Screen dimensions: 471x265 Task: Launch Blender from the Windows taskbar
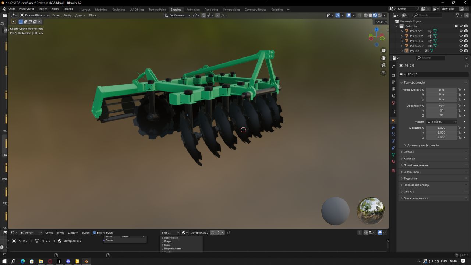coord(86,261)
